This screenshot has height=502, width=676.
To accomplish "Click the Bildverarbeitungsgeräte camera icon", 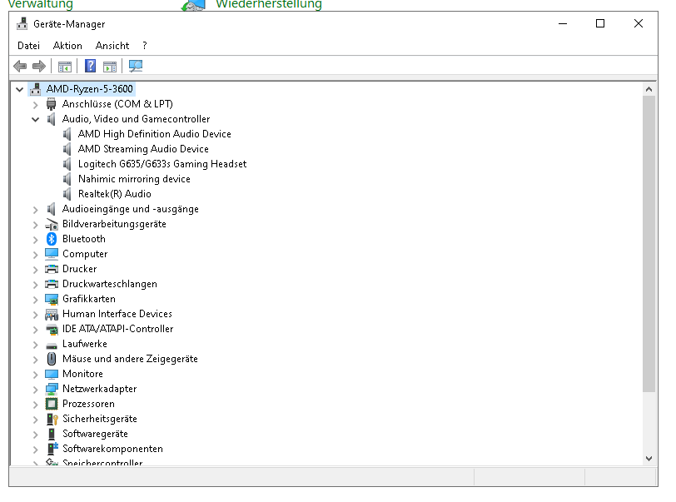I will 52,224.
